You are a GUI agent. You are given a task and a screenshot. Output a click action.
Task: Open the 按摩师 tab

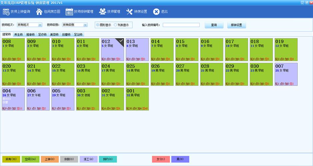[x=66, y=35]
